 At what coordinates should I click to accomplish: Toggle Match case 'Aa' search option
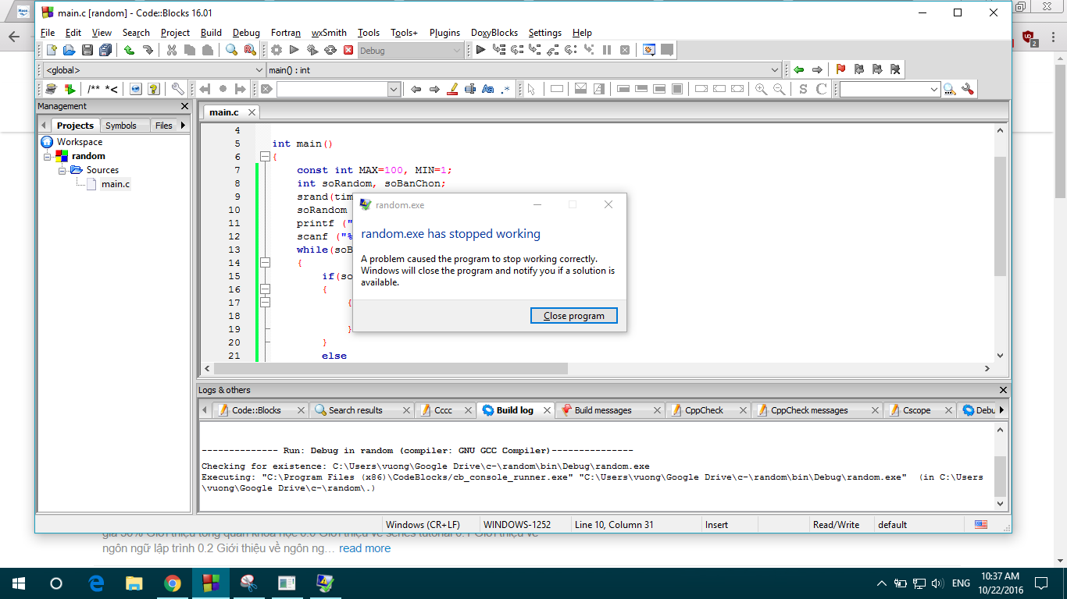[488, 90]
